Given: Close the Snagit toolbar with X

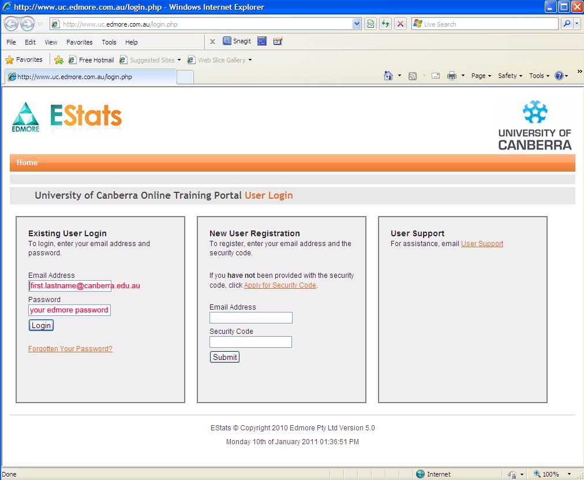Looking at the screenshot, I should click(212, 42).
